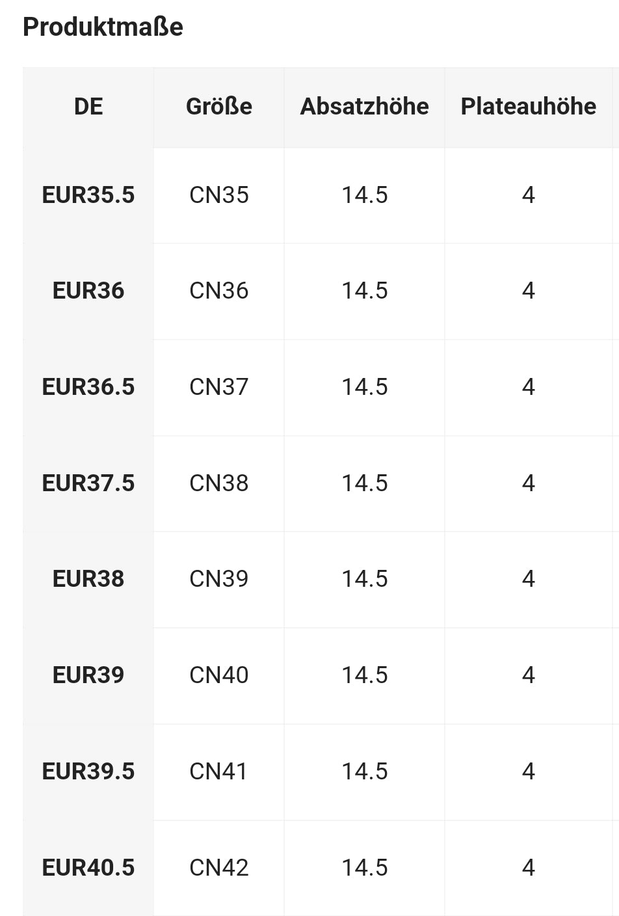Click the Absatzhöhe column header
The width and height of the screenshot is (619, 916).
click(x=365, y=107)
